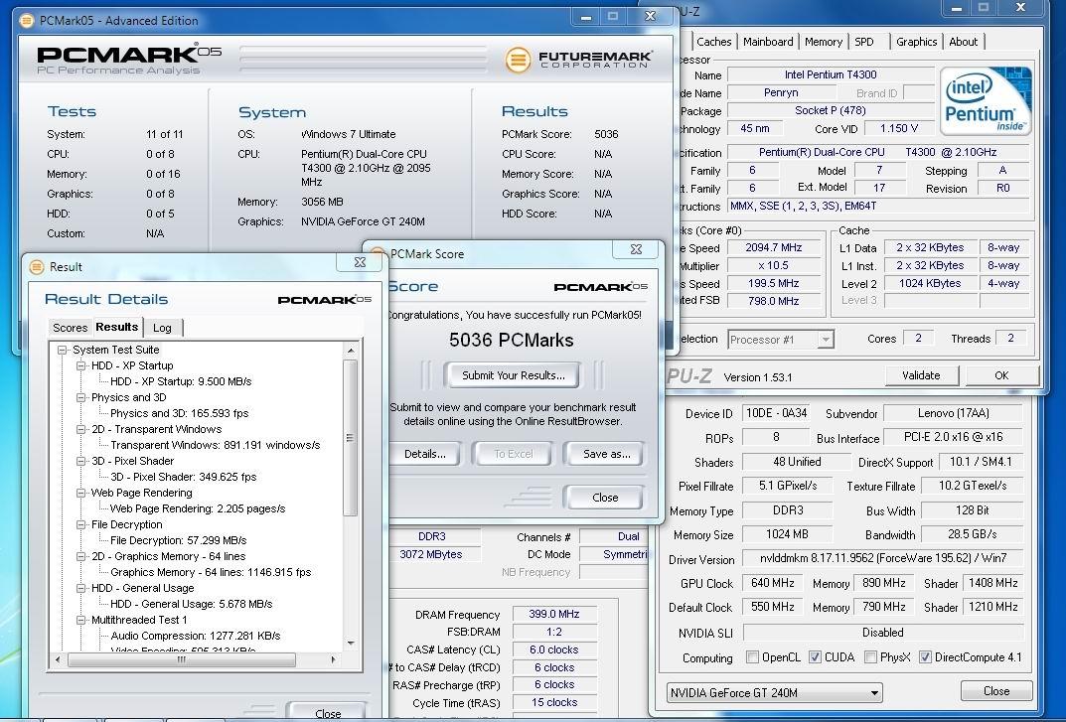Screen dimensions: 1066x722
Task: Toggle the DirectCompute 4.1 checkbox
Action: tap(925, 657)
